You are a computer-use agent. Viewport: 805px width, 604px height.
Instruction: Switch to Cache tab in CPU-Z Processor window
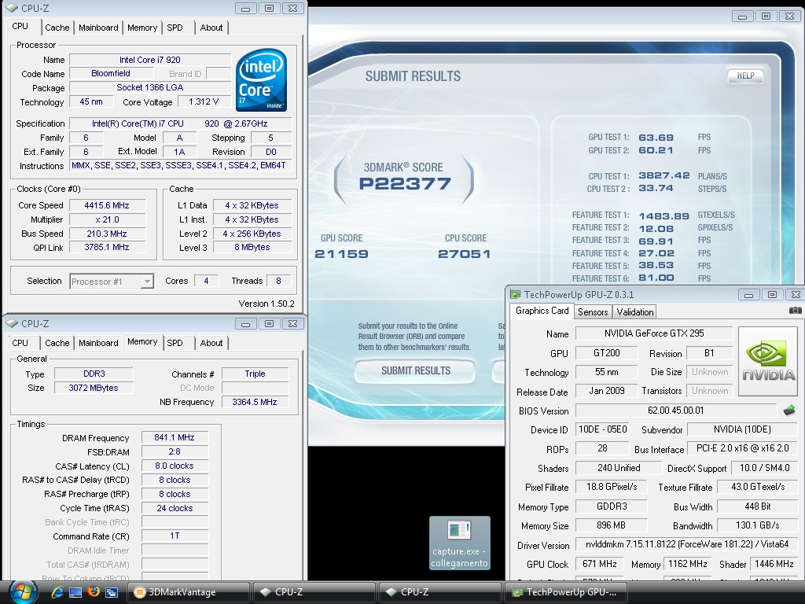tap(57, 28)
